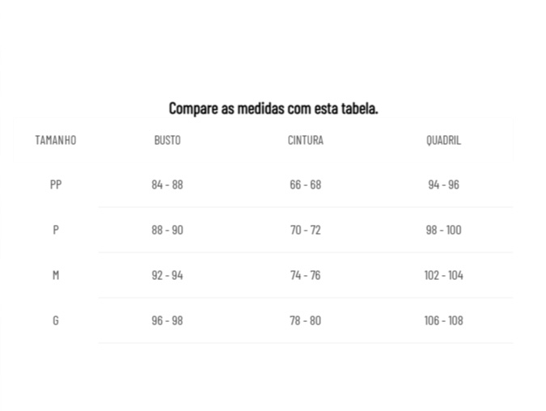Click the G size row label
This screenshot has height=411, width=546.
[56, 320]
